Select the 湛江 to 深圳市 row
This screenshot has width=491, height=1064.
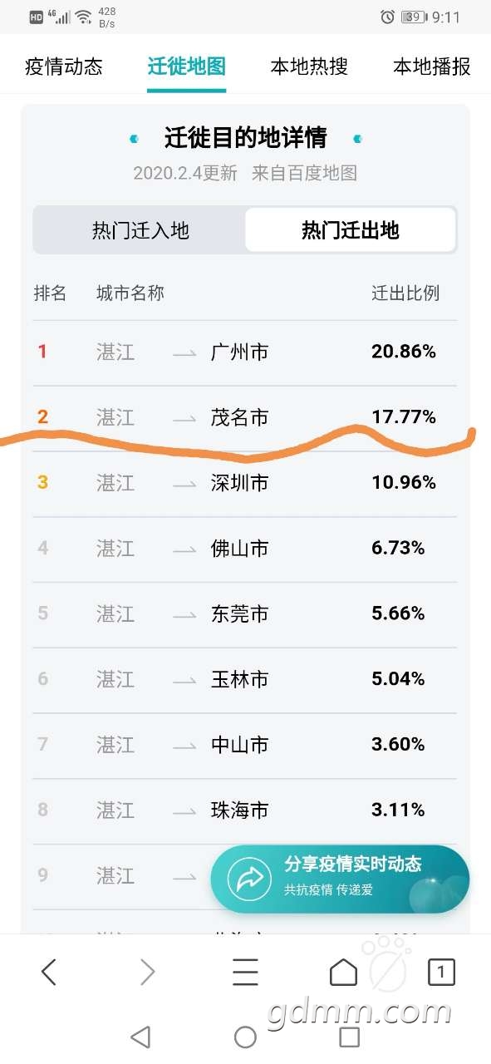[245, 483]
